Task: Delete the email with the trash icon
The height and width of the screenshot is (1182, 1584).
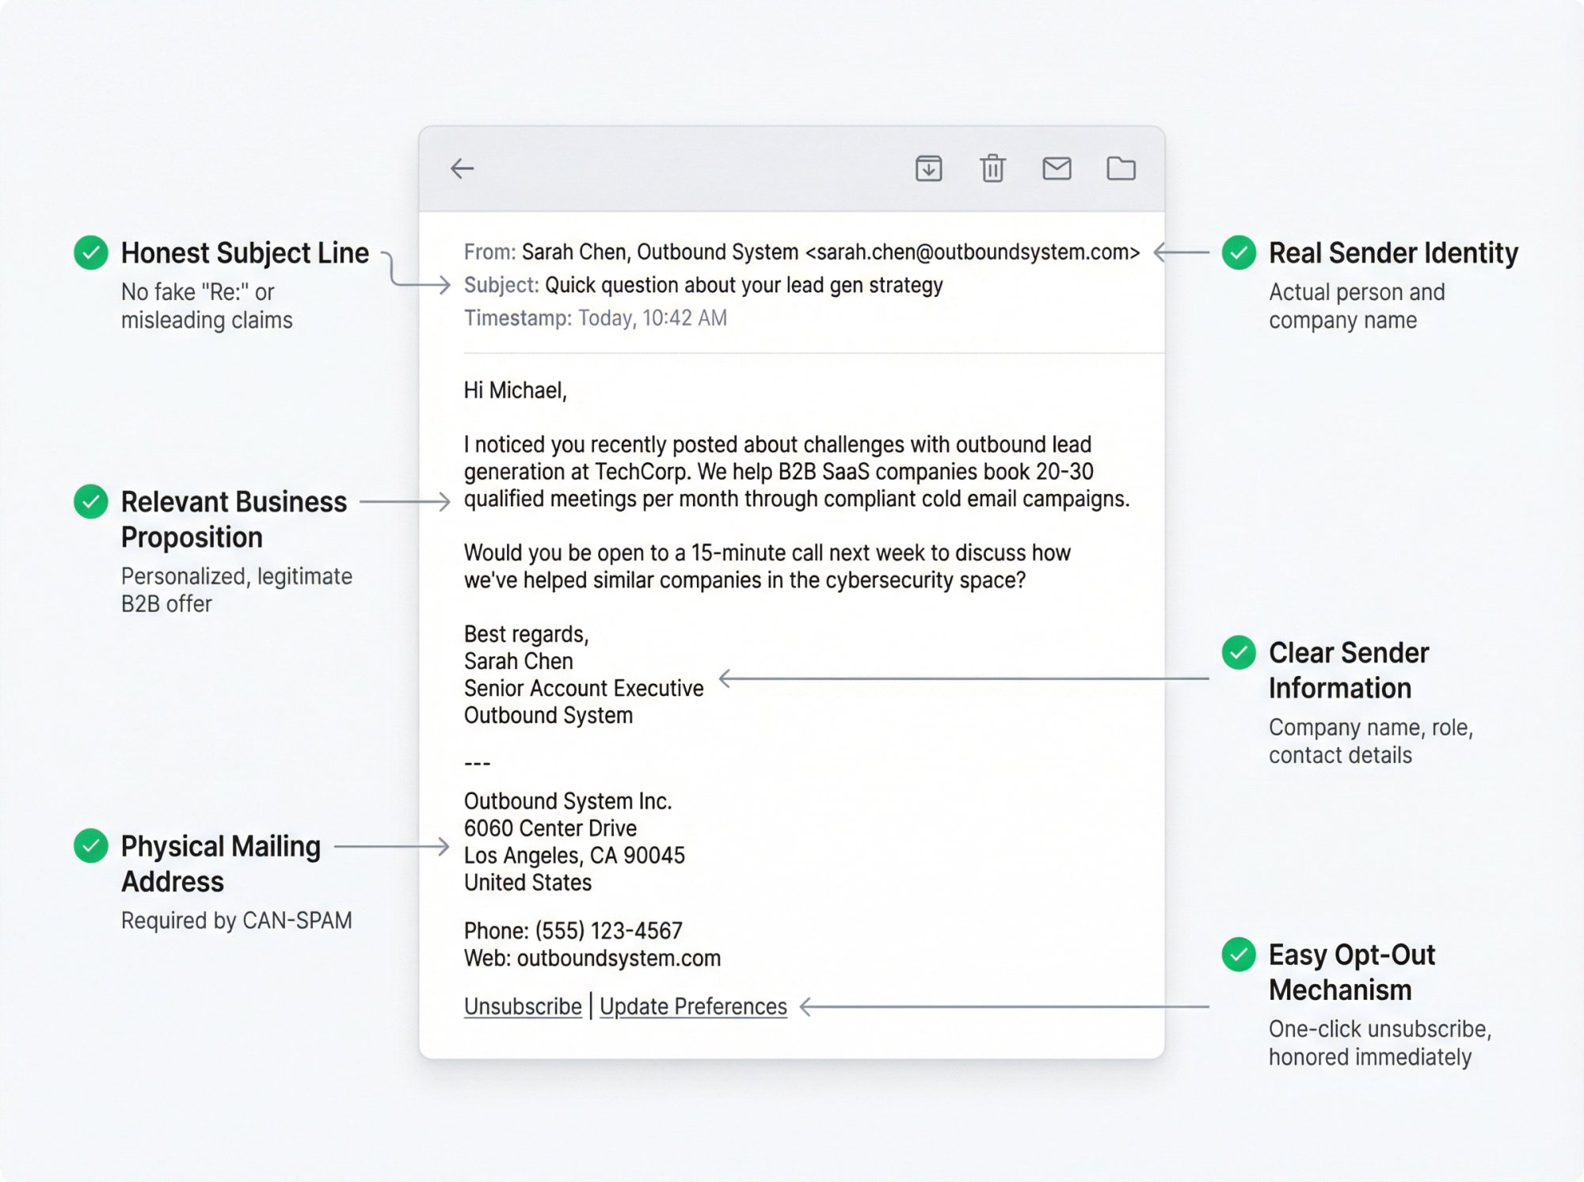Action: [x=992, y=169]
